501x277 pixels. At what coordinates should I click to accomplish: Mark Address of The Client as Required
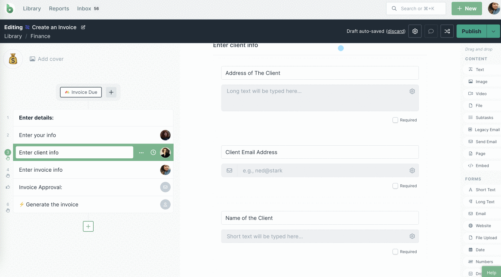pyautogui.click(x=395, y=120)
